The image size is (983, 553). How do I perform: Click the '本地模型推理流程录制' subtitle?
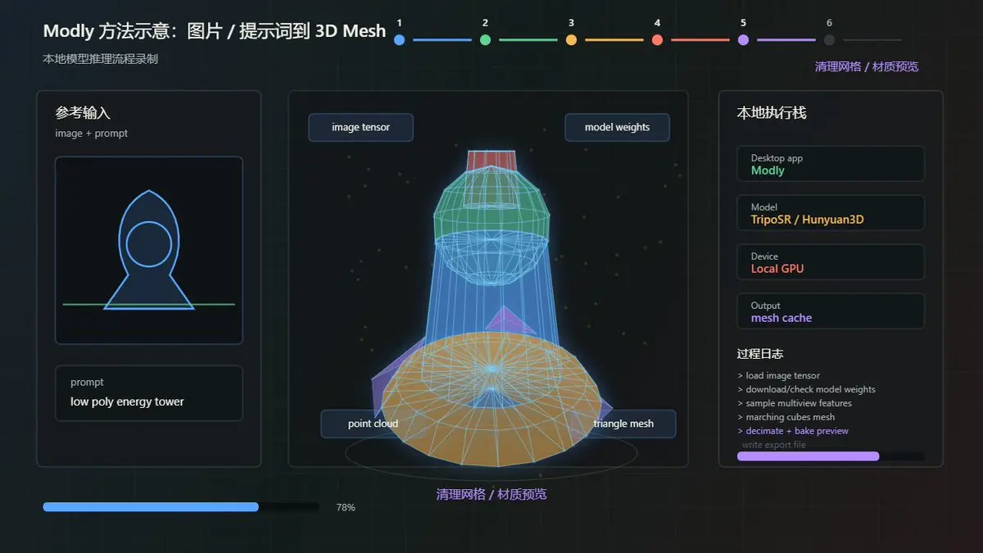click(x=101, y=59)
